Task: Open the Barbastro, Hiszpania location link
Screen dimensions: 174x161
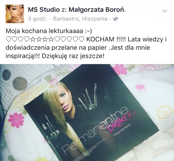Action: click(80, 19)
